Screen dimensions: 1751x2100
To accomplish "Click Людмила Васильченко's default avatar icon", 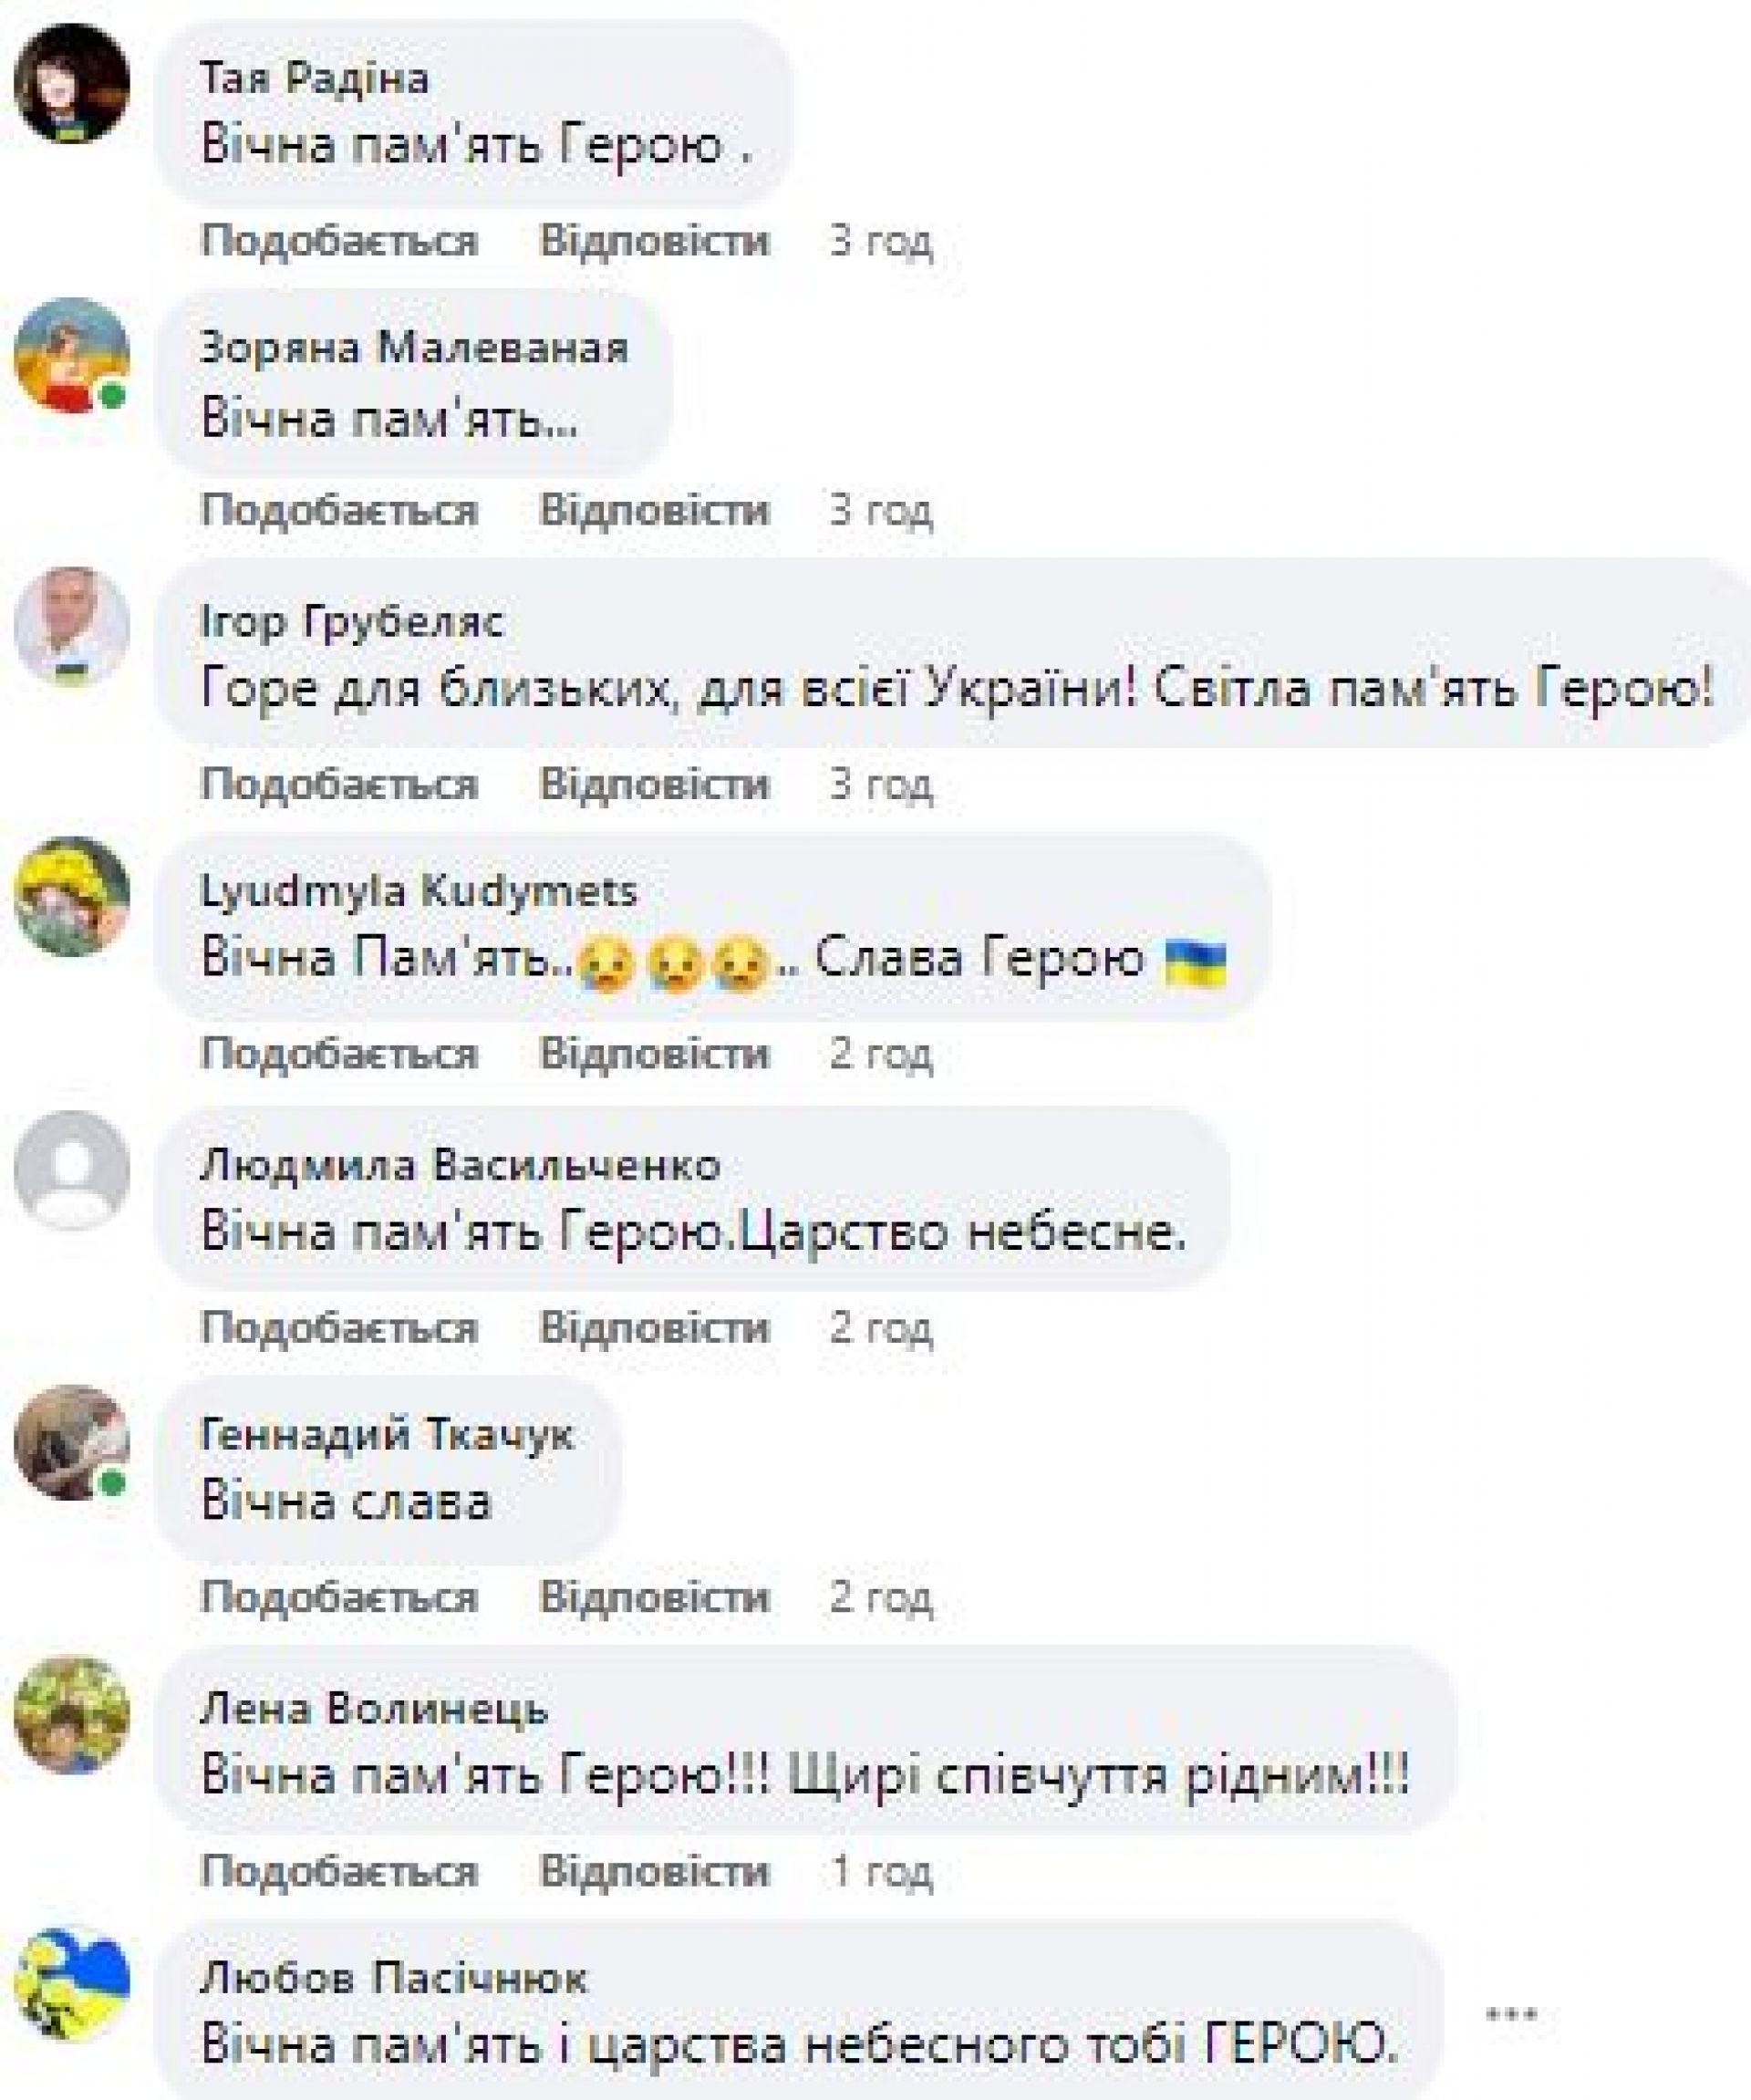I will click(x=72, y=1170).
